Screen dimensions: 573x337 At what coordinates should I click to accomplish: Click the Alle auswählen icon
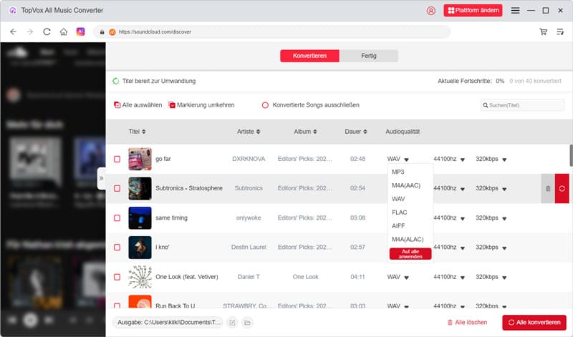tap(117, 104)
